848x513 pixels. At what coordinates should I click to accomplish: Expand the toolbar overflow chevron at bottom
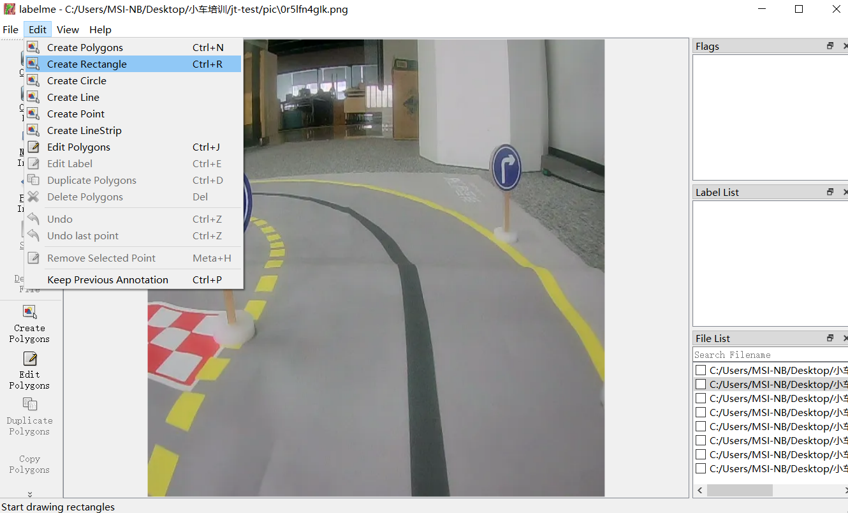coord(29,494)
